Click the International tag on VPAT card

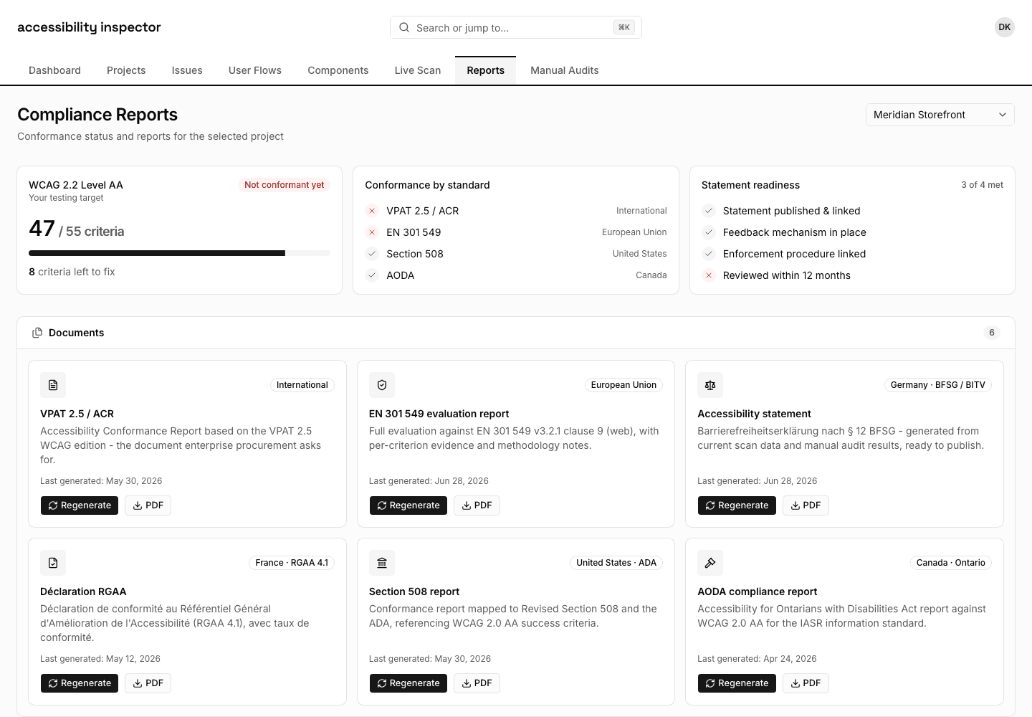[302, 385]
